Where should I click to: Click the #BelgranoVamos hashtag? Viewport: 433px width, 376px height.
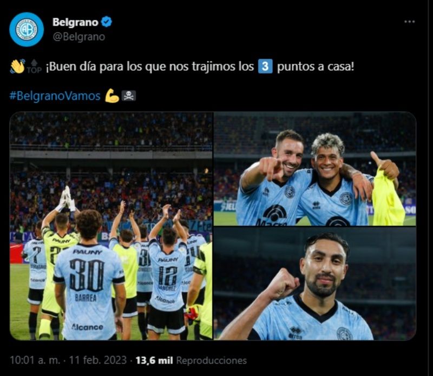pos(55,96)
